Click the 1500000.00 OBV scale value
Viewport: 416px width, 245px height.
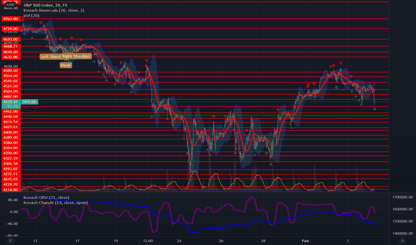[402, 221]
